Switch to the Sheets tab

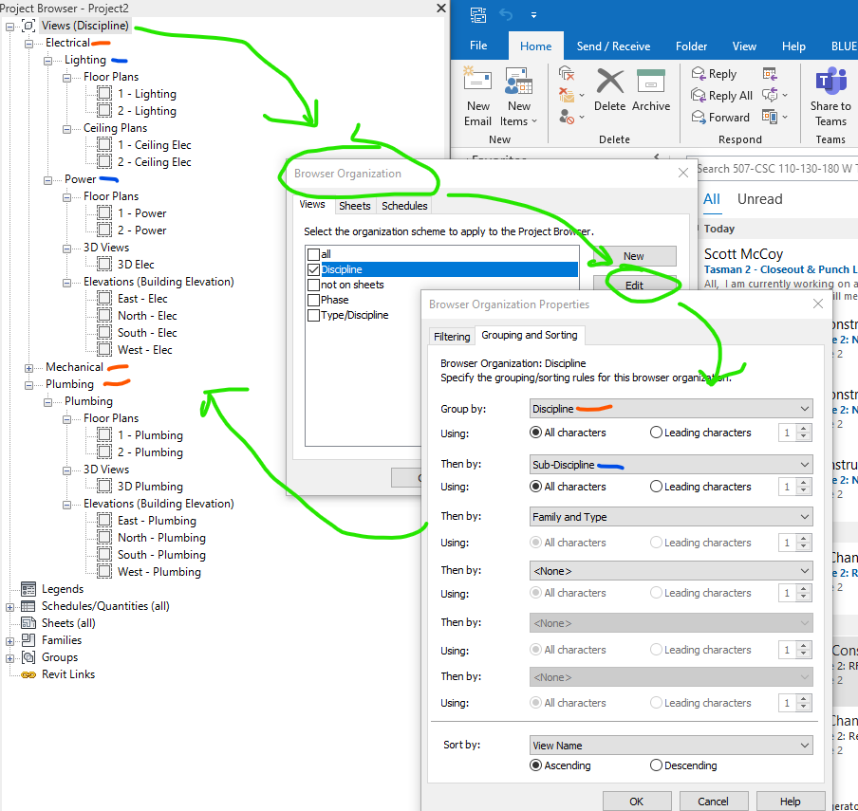(354, 205)
